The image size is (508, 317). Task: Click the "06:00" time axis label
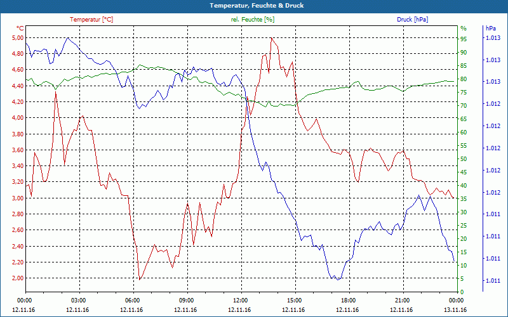point(132,301)
